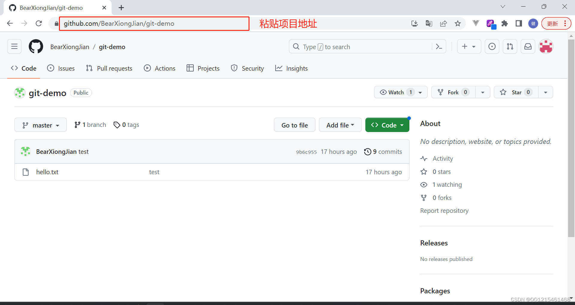Switch to the Security tab

tap(247, 69)
